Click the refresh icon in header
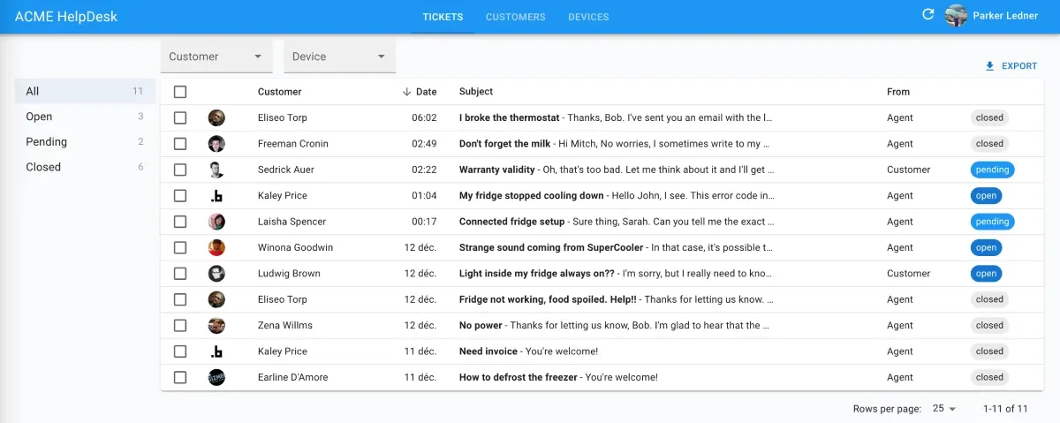The width and height of the screenshot is (1060, 423). (x=927, y=15)
